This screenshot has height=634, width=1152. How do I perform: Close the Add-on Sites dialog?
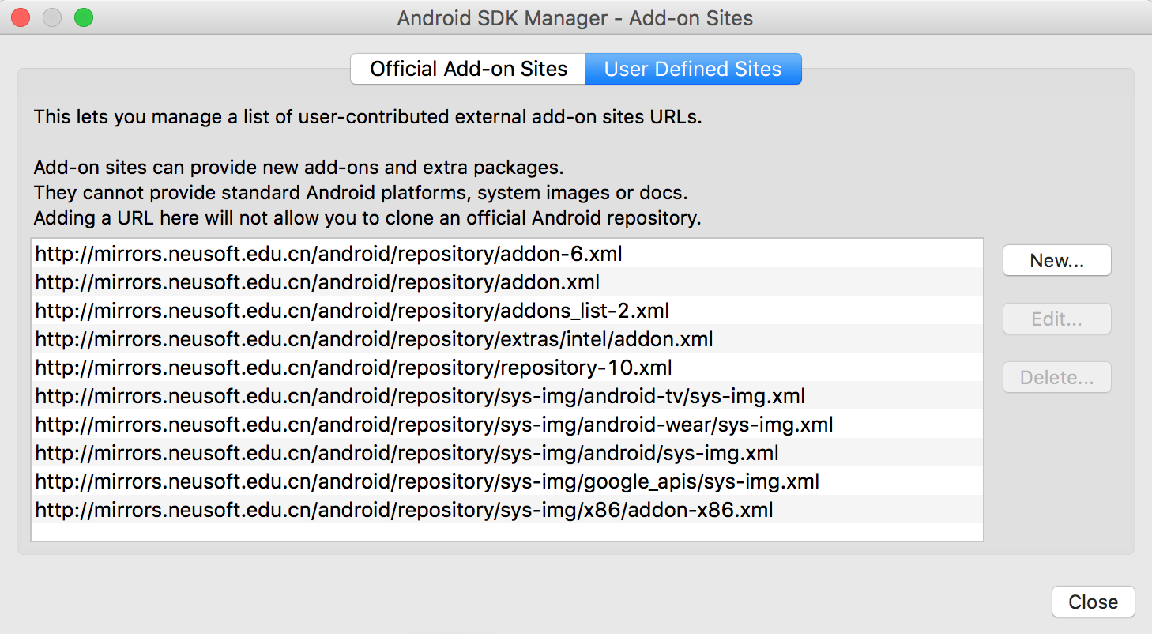point(1093,602)
